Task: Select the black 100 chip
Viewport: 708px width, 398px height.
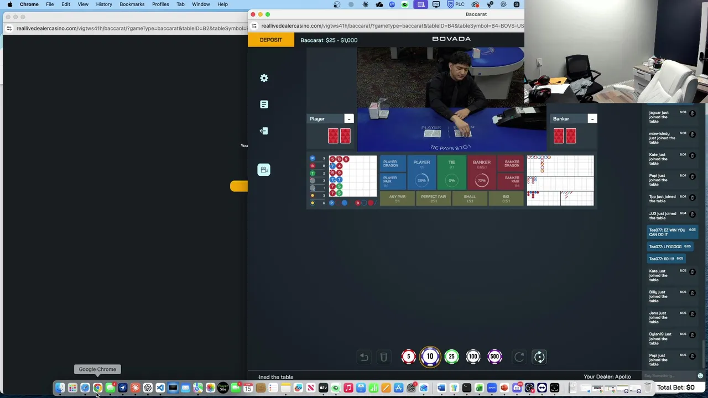Action: pos(473,357)
